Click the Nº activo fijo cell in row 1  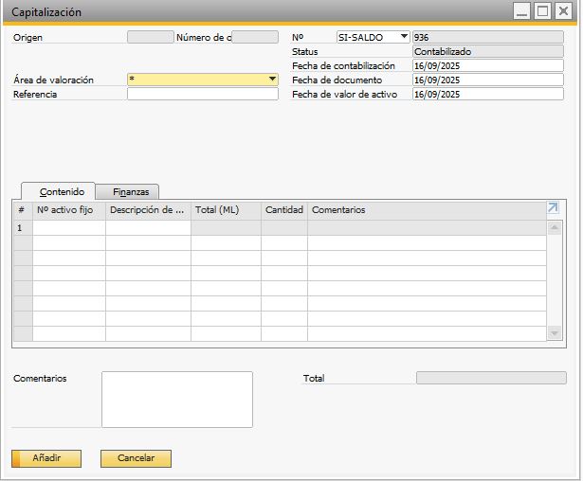tap(69, 228)
